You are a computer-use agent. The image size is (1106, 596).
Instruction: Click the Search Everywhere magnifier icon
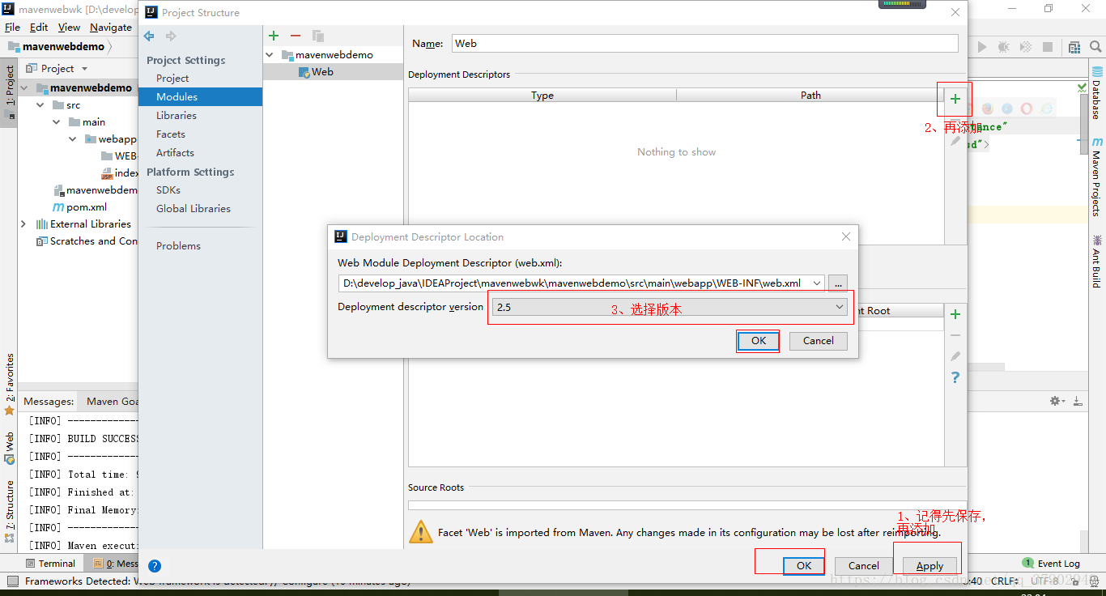[x=1096, y=48]
